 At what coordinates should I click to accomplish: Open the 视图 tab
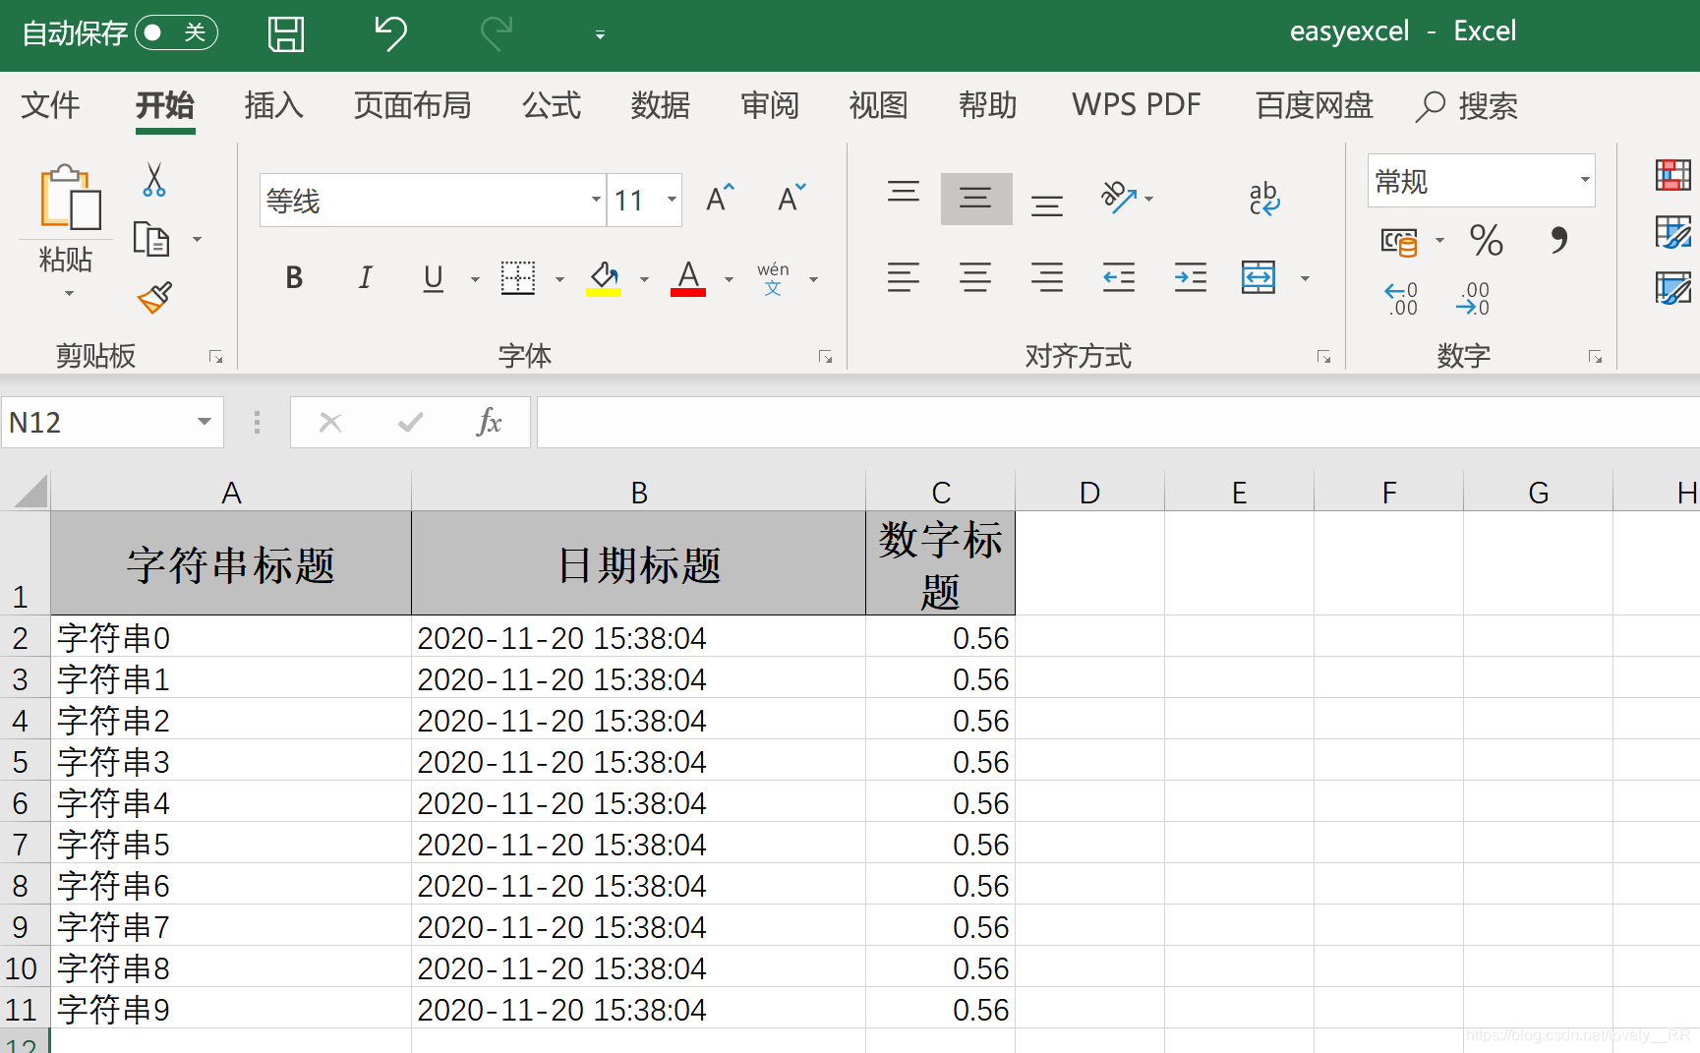tap(878, 105)
